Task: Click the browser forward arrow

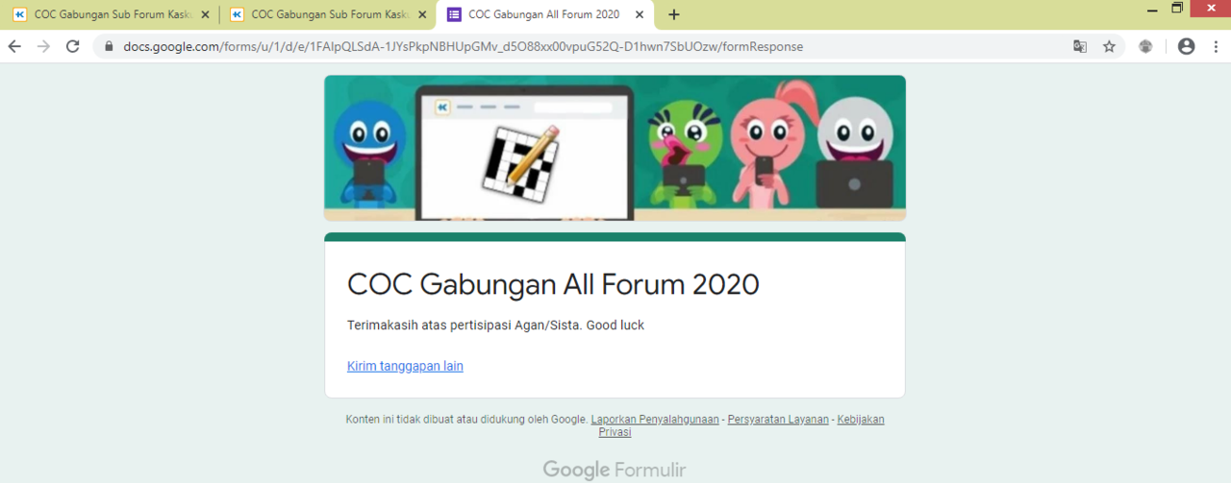Action: coord(43,46)
